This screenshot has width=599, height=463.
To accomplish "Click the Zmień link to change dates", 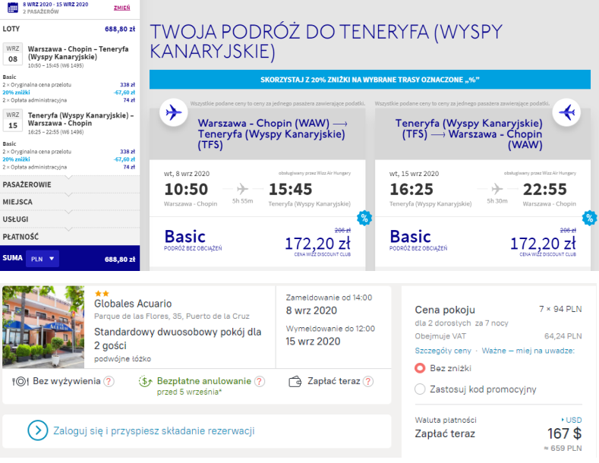I will [x=121, y=8].
